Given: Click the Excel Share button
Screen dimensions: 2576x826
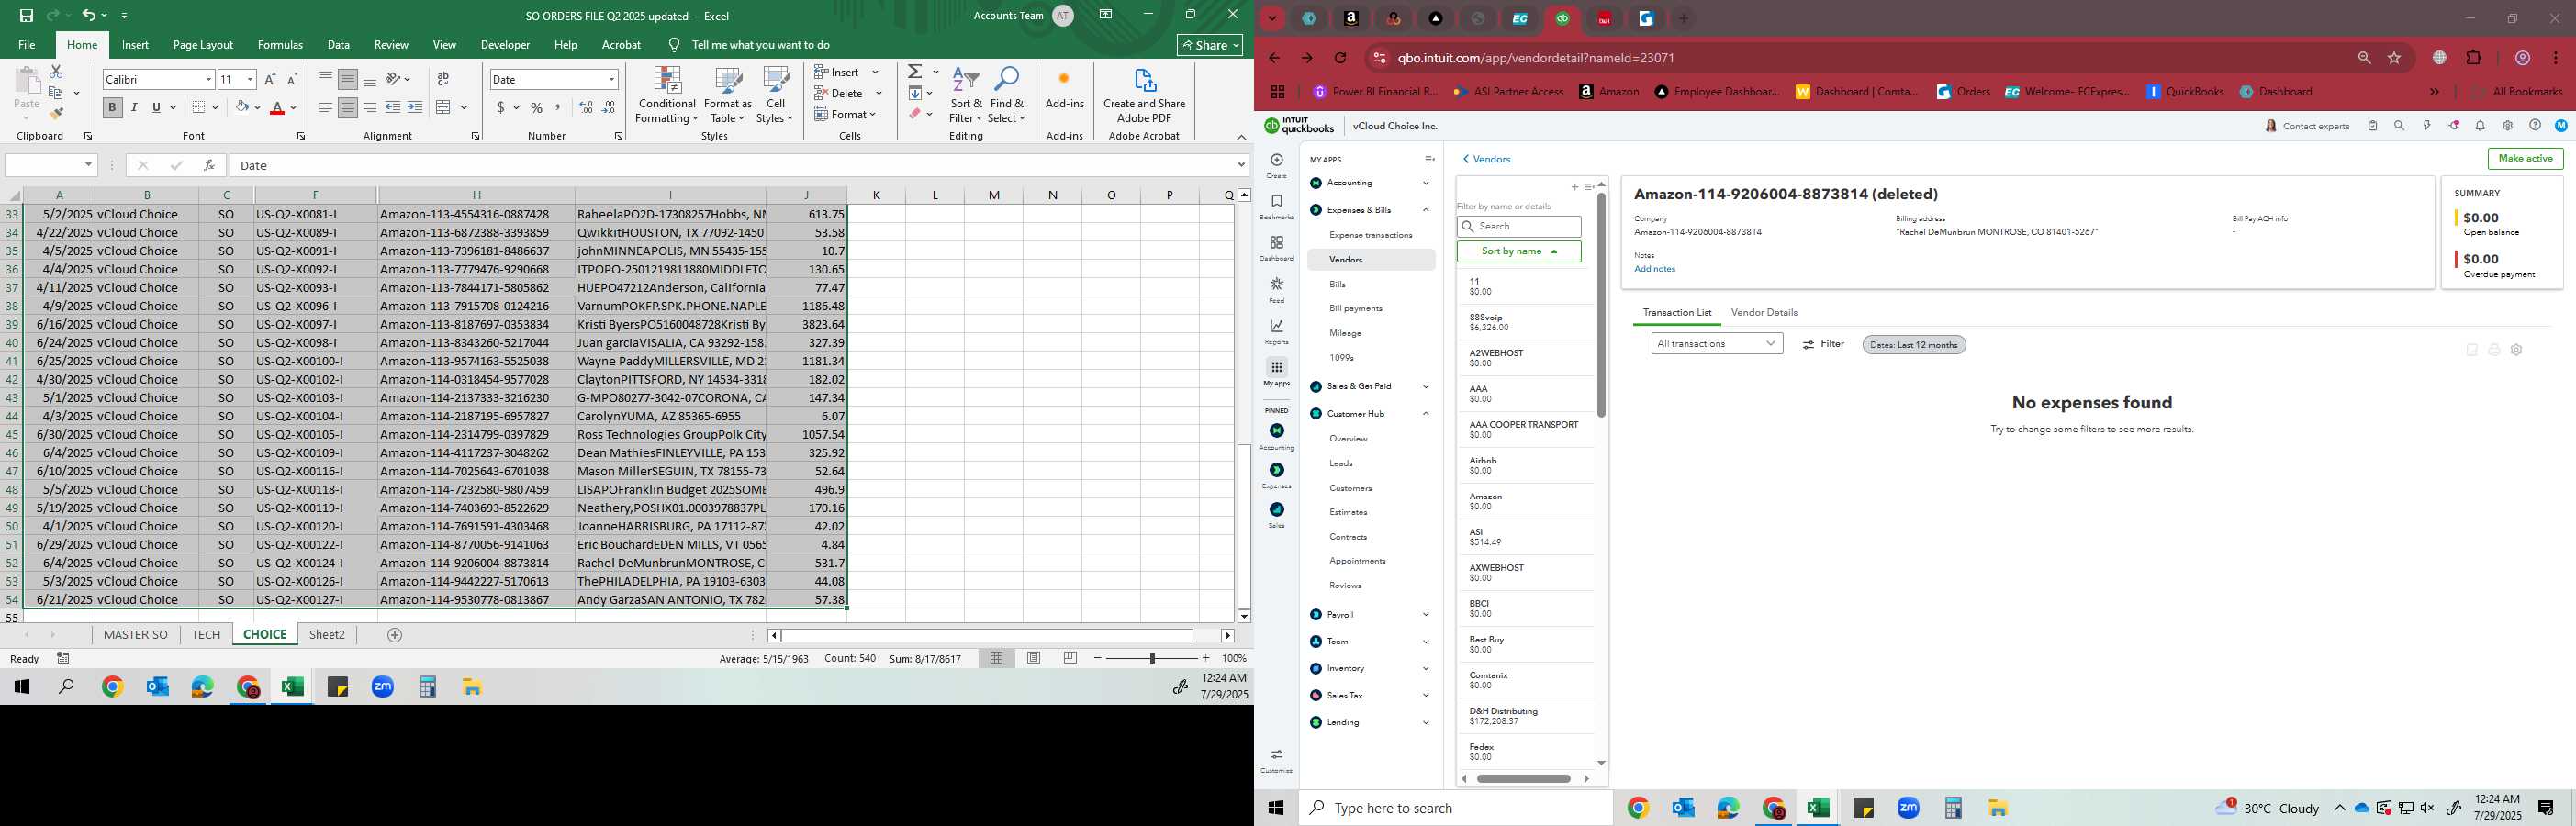Looking at the screenshot, I should coord(1210,45).
